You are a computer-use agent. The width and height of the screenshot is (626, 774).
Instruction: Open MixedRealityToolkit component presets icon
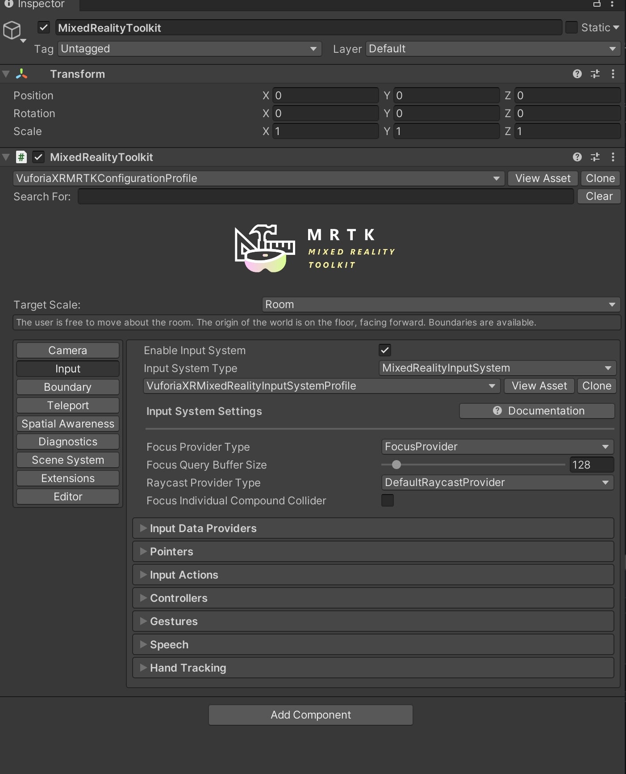[x=595, y=157]
